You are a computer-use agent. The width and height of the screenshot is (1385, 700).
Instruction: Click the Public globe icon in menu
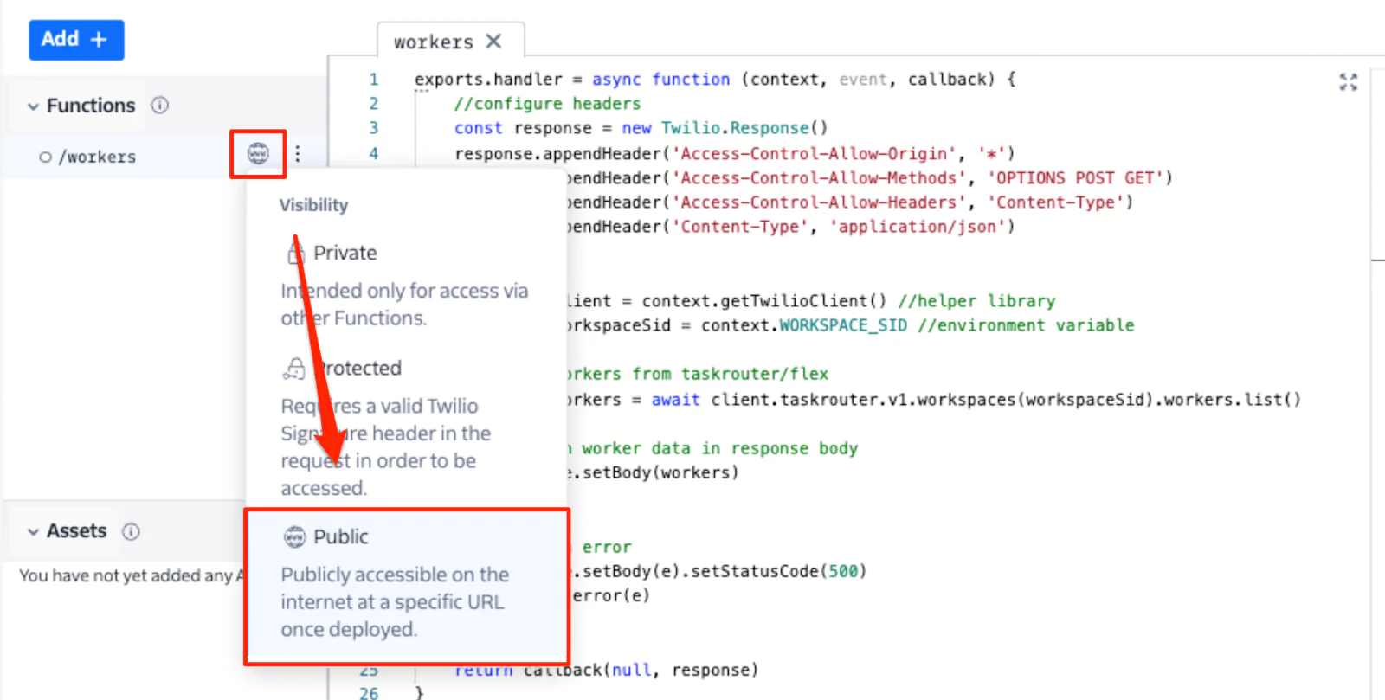coord(295,537)
